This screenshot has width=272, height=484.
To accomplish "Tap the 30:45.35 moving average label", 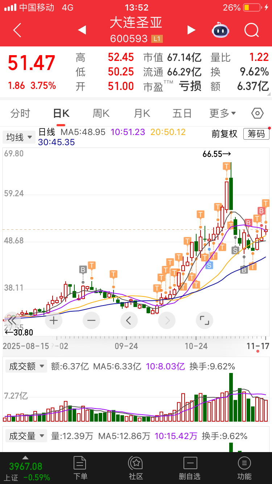I will (x=56, y=142).
